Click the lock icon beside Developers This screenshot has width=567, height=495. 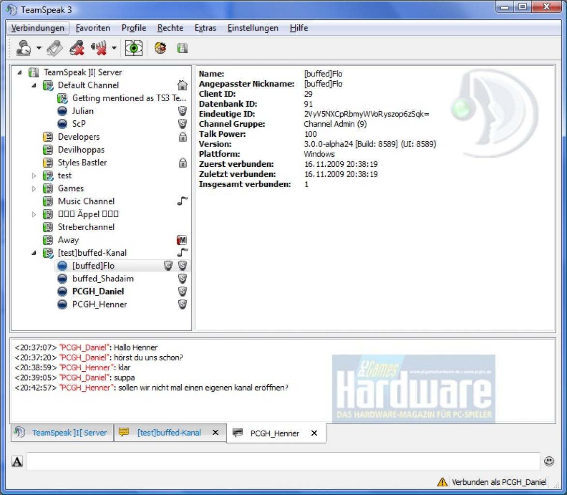point(183,137)
